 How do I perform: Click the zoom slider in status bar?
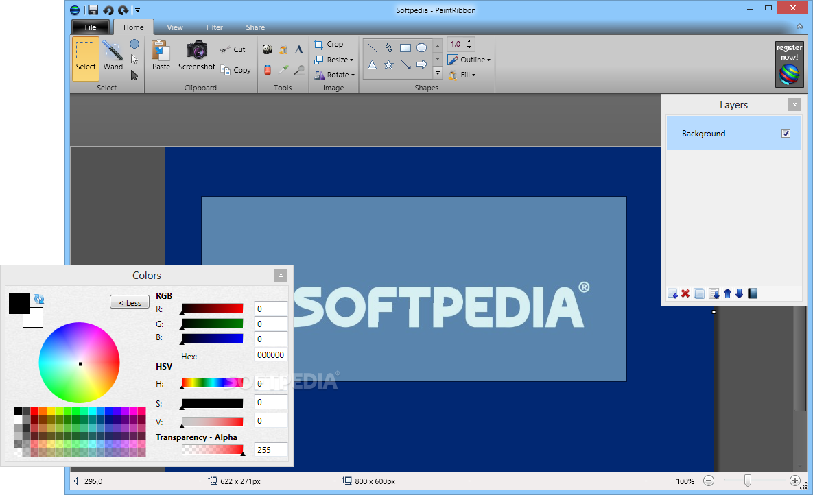point(755,481)
